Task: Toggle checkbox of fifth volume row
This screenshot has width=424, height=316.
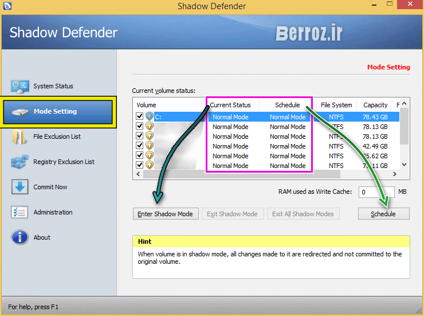Action: (140, 155)
